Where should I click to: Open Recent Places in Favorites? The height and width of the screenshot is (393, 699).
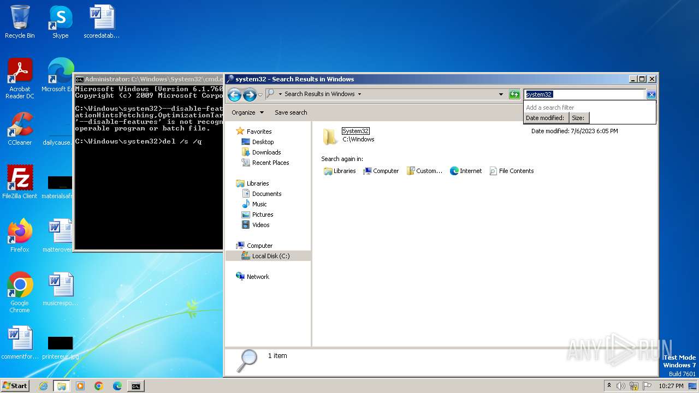point(265,163)
